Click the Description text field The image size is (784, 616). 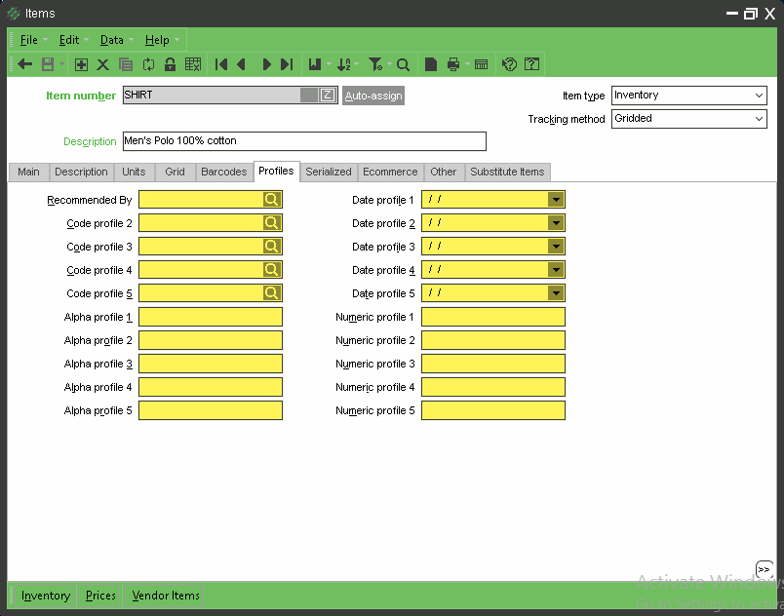(304, 141)
